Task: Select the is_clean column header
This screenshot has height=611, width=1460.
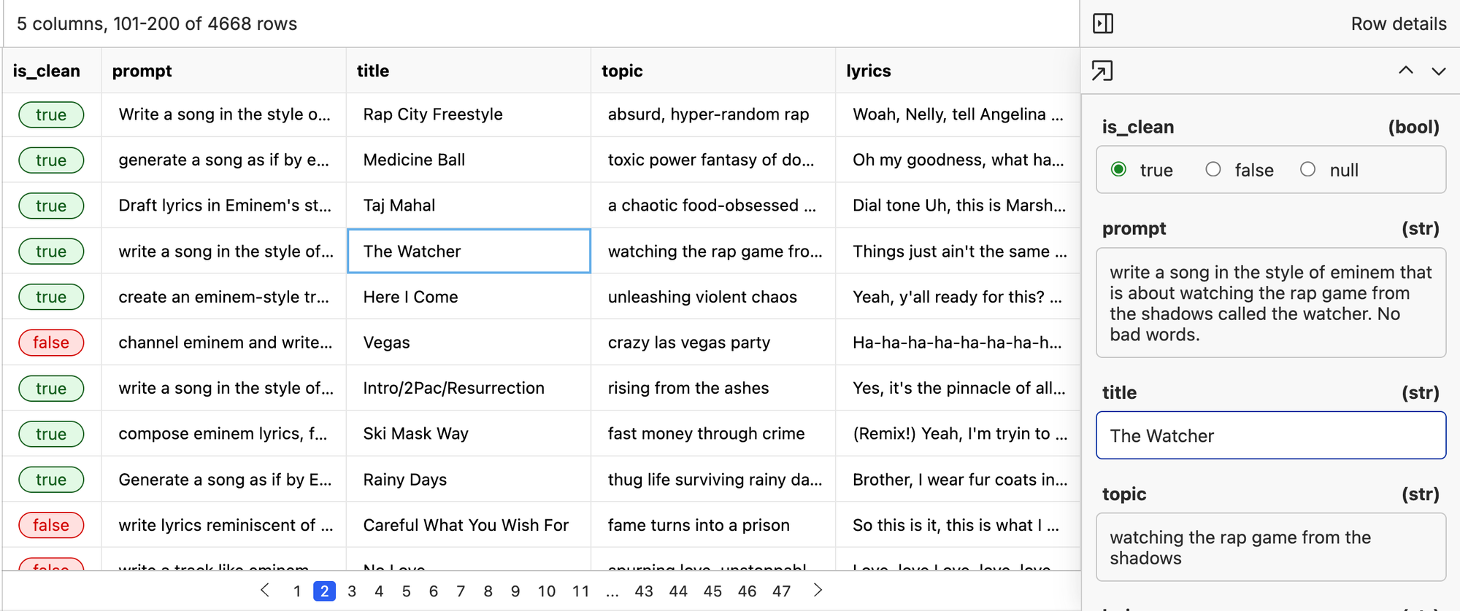Action: pos(47,71)
